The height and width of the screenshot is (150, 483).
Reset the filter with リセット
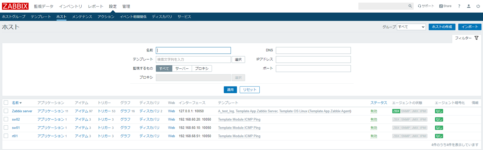point(250,90)
